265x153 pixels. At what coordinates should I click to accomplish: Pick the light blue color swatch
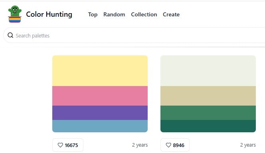pyautogui.click(x=100, y=126)
